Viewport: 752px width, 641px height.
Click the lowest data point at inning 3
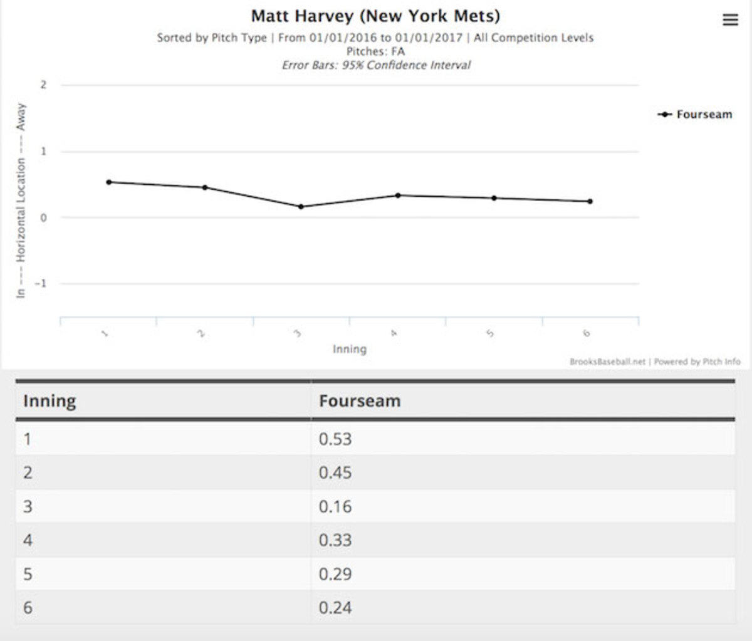(301, 207)
